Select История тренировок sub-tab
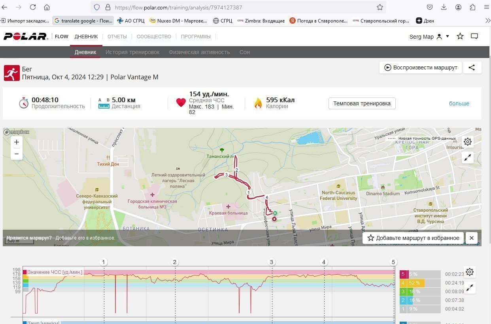This screenshot has width=491, height=324. coord(132,52)
